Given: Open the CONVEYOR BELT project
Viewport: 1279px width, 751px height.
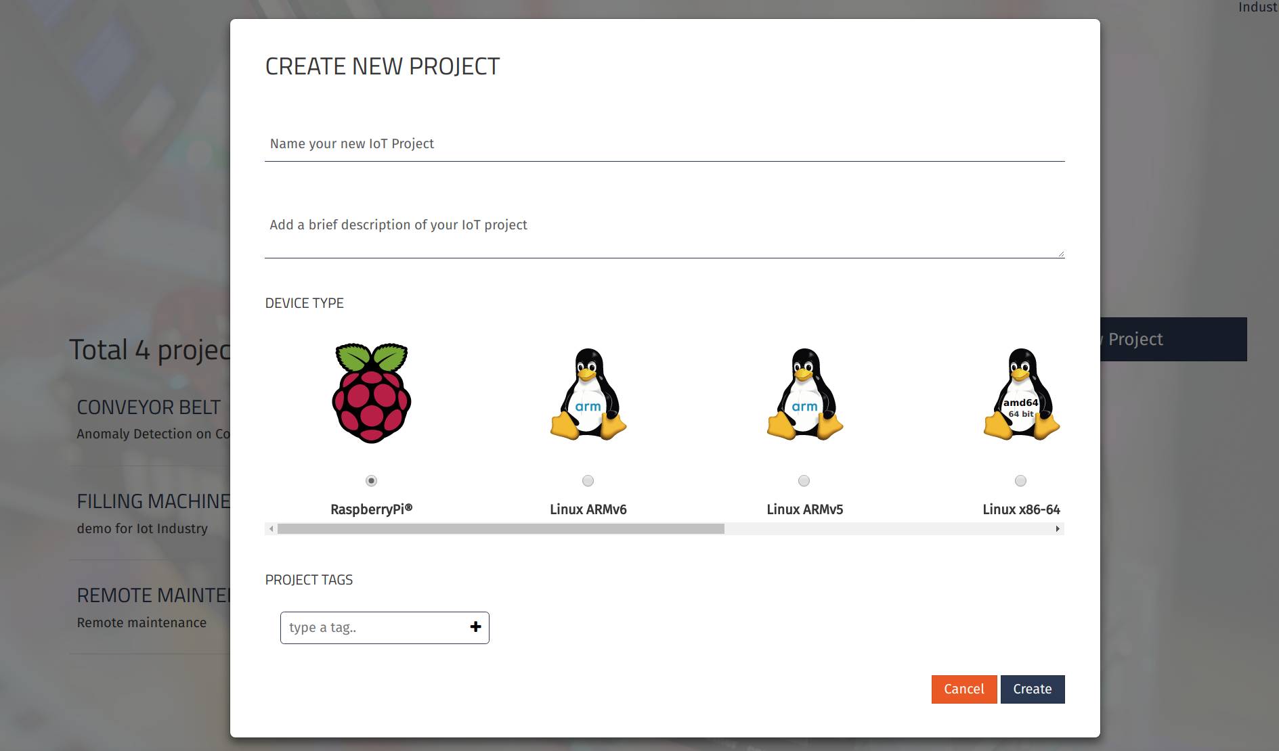Looking at the screenshot, I should [148, 407].
